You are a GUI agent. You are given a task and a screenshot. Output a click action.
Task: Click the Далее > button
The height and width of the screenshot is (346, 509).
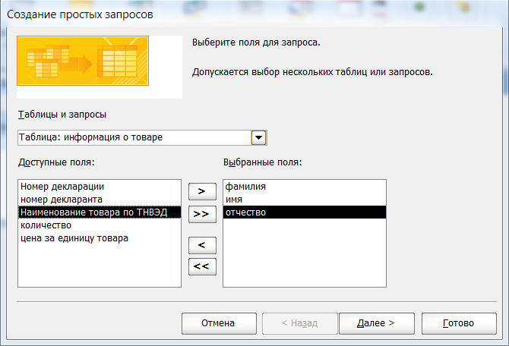click(377, 323)
